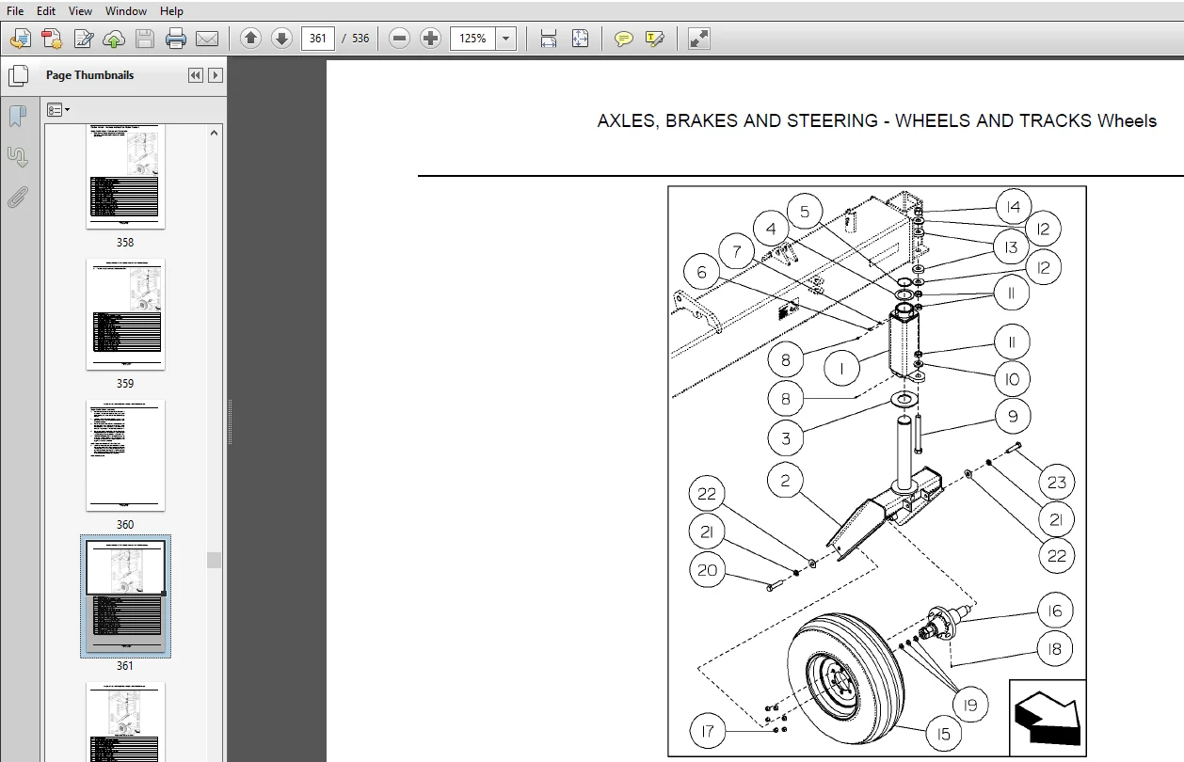
Task: Go to previous page with up arrow
Action: click(x=250, y=39)
